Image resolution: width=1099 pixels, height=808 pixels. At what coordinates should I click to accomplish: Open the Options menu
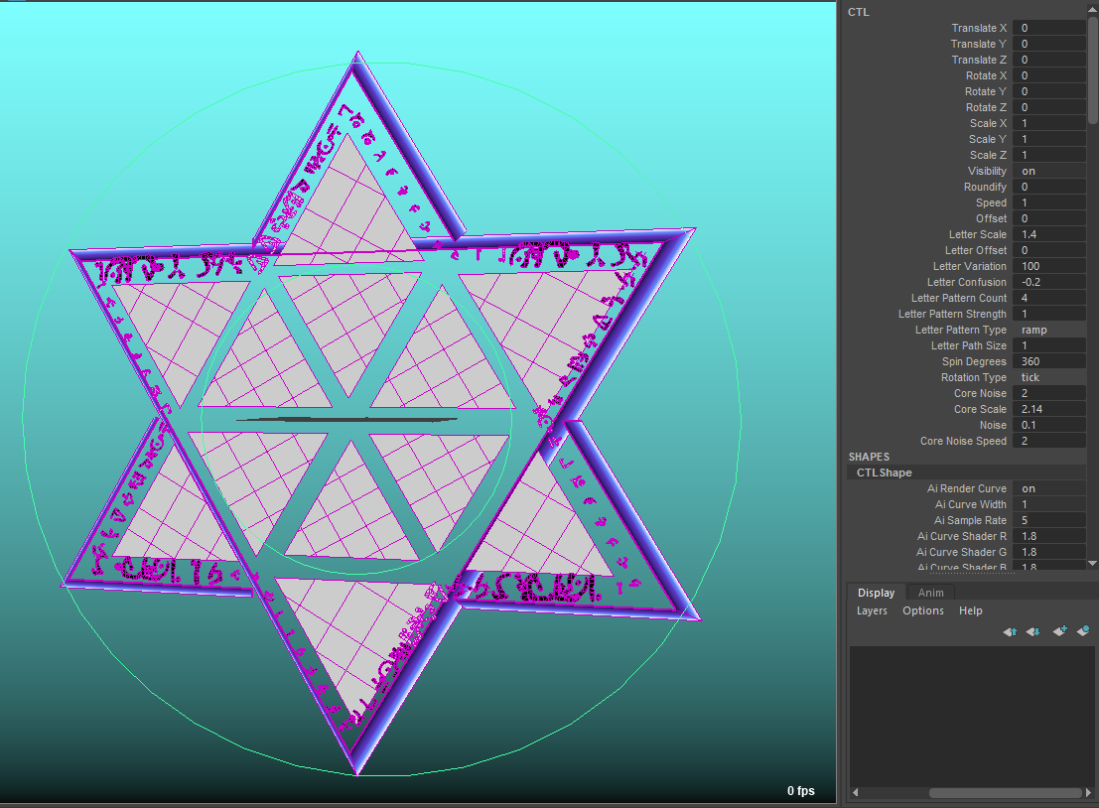[x=923, y=610]
